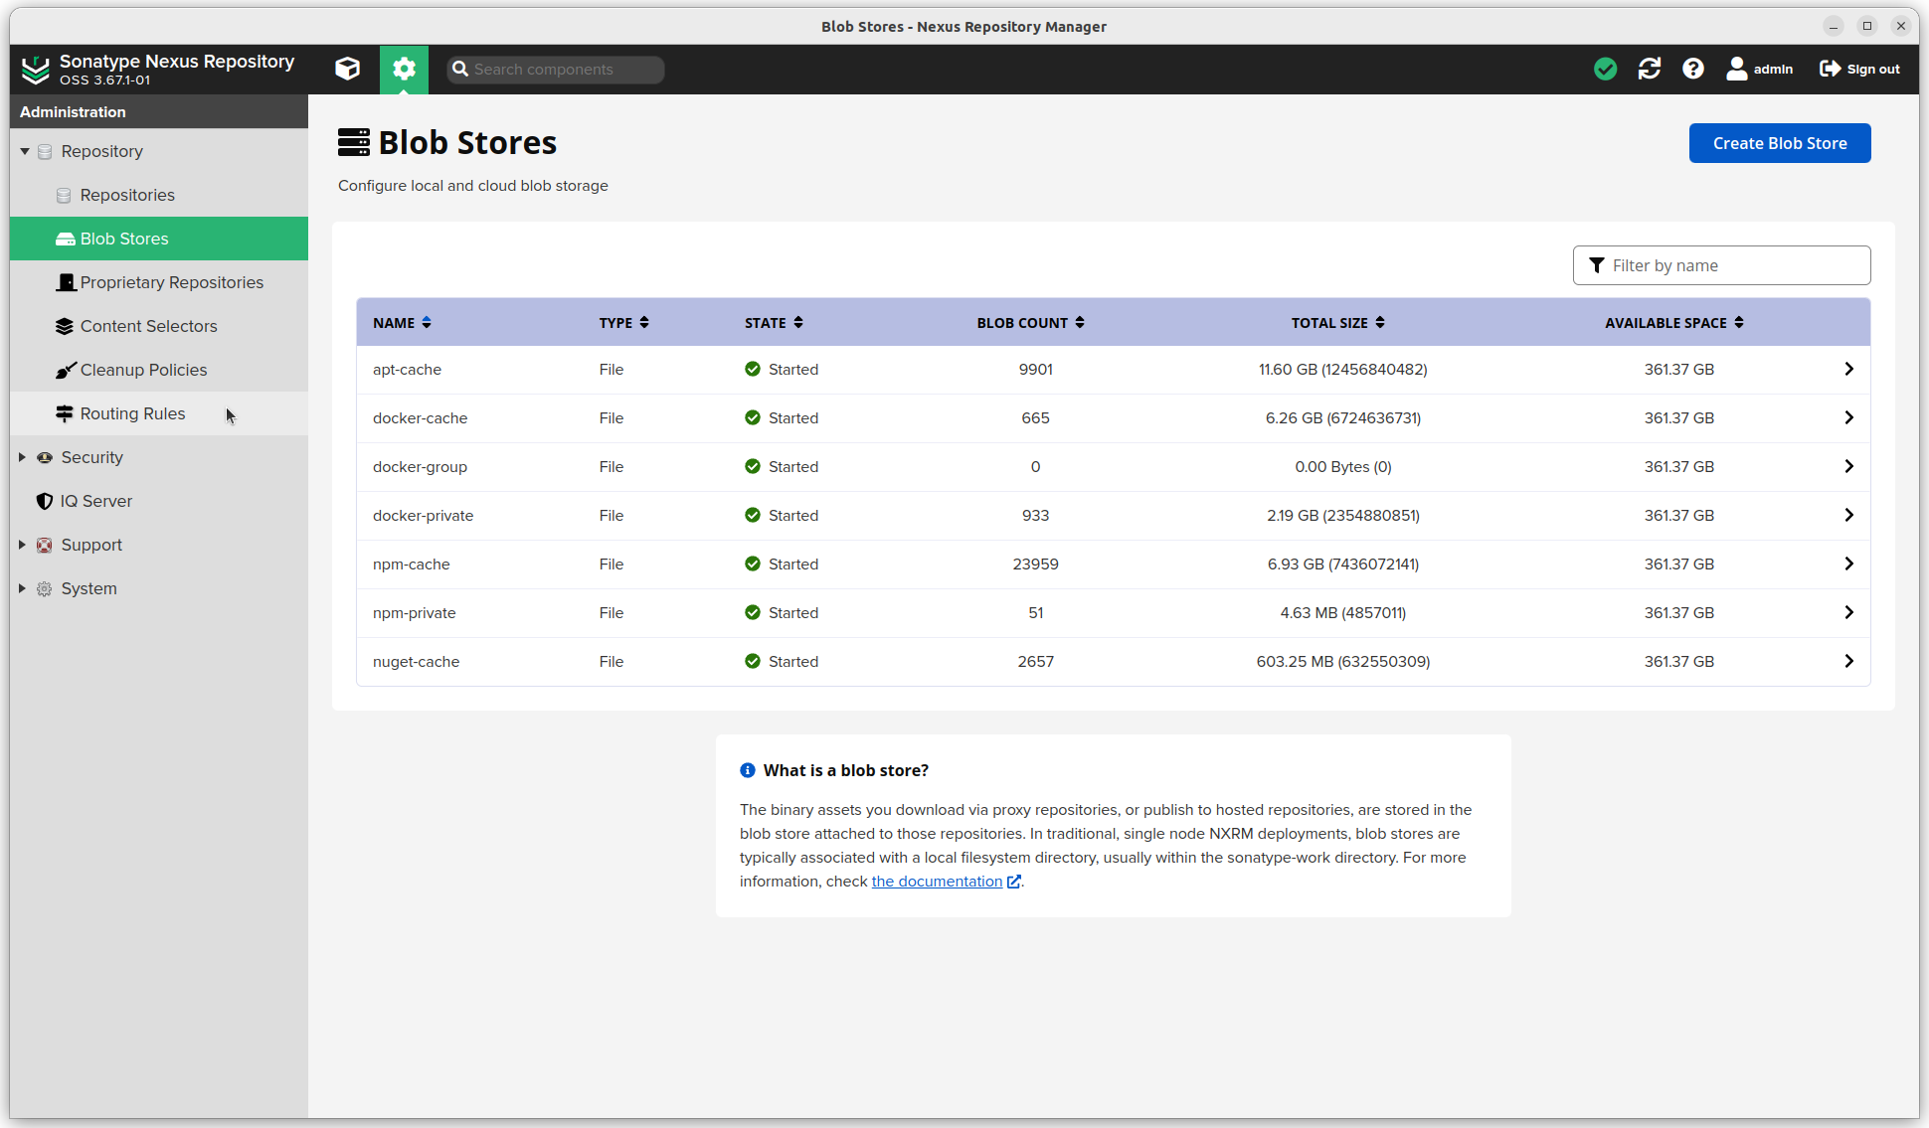
Task: Click the docker-private name cell
Action: click(x=423, y=516)
